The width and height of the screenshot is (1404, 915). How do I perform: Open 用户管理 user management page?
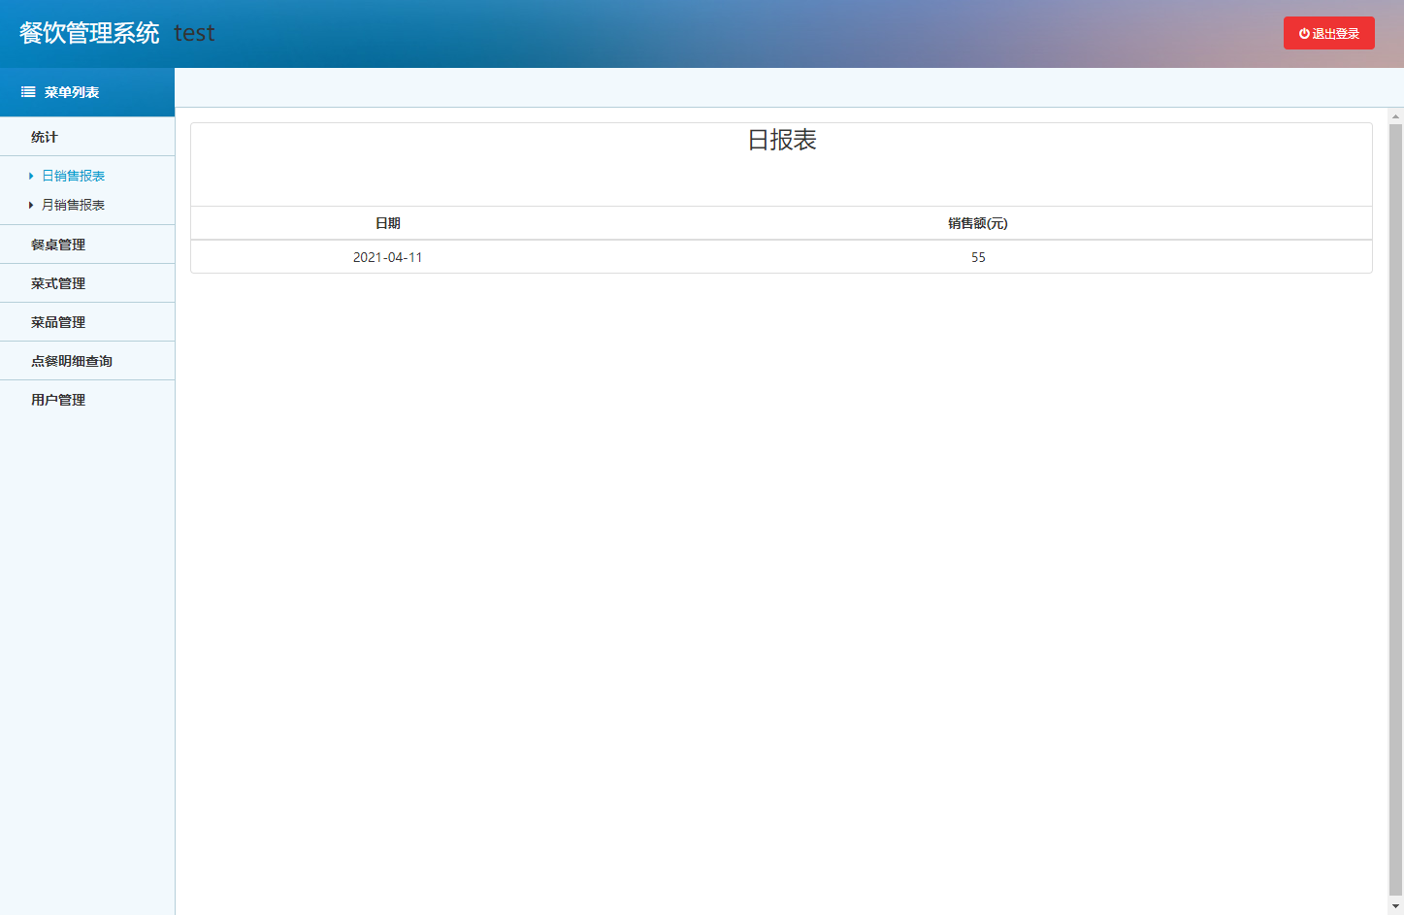pyautogui.click(x=59, y=399)
